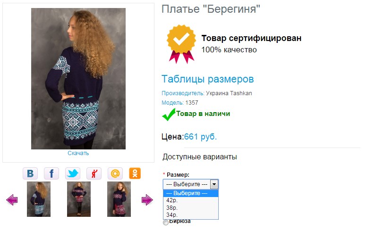This screenshot has width=367, height=247.
Task: View the back-view dress thumbnail
Action: click(x=39, y=199)
